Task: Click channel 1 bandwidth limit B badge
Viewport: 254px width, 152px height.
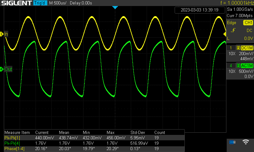Action: 238,48
